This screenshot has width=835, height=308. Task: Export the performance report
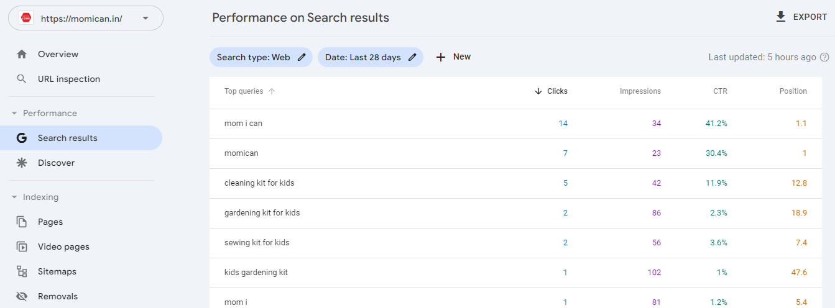coord(801,17)
